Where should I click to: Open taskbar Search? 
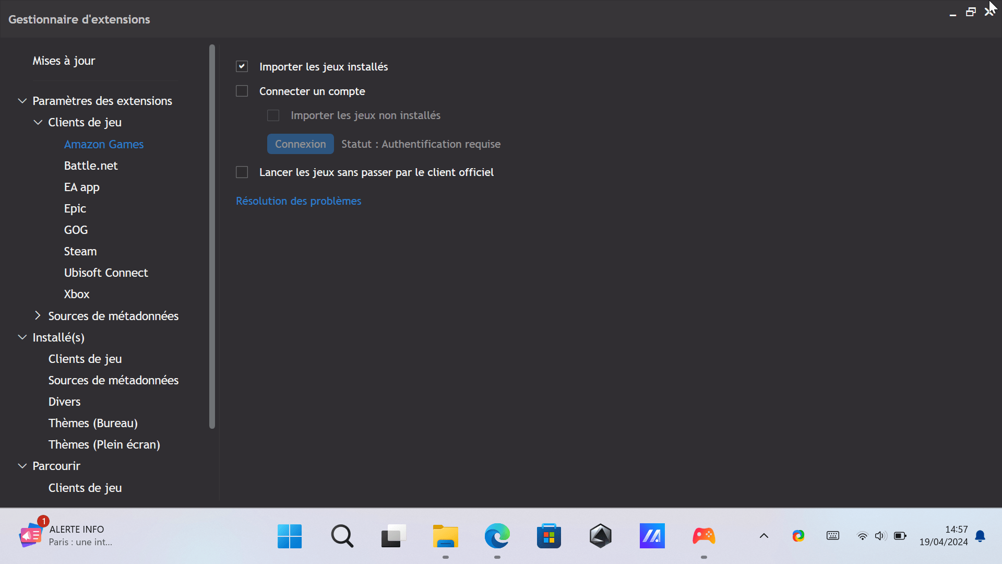[342, 536]
